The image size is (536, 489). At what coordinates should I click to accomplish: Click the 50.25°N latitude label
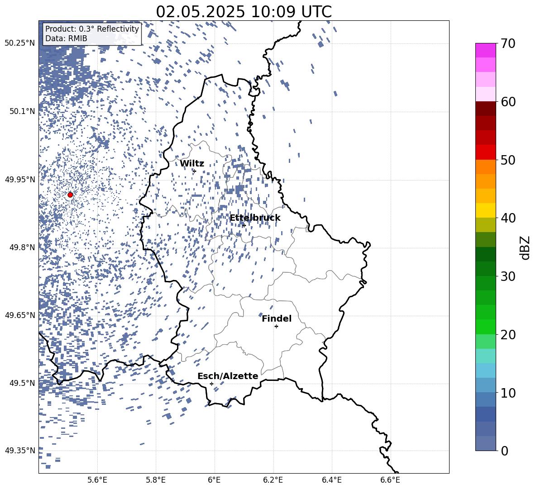click(x=20, y=43)
